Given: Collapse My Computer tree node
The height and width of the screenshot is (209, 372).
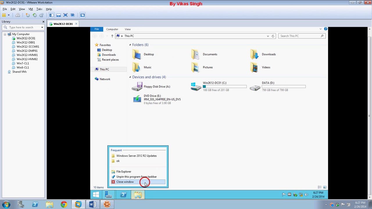Looking at the screenshot, I should coord(5,34).
